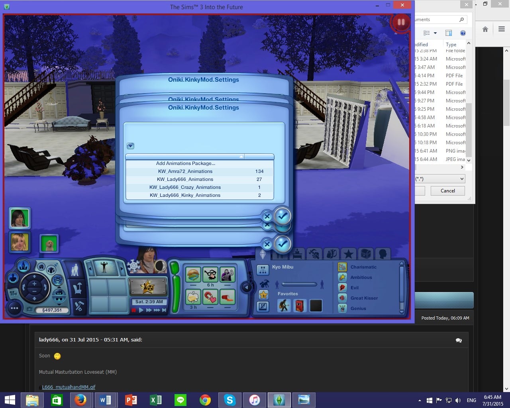Click the Evil trait icon
Image resolution: width=510 pixels, height=408 pixels.
tap(342, 288)
